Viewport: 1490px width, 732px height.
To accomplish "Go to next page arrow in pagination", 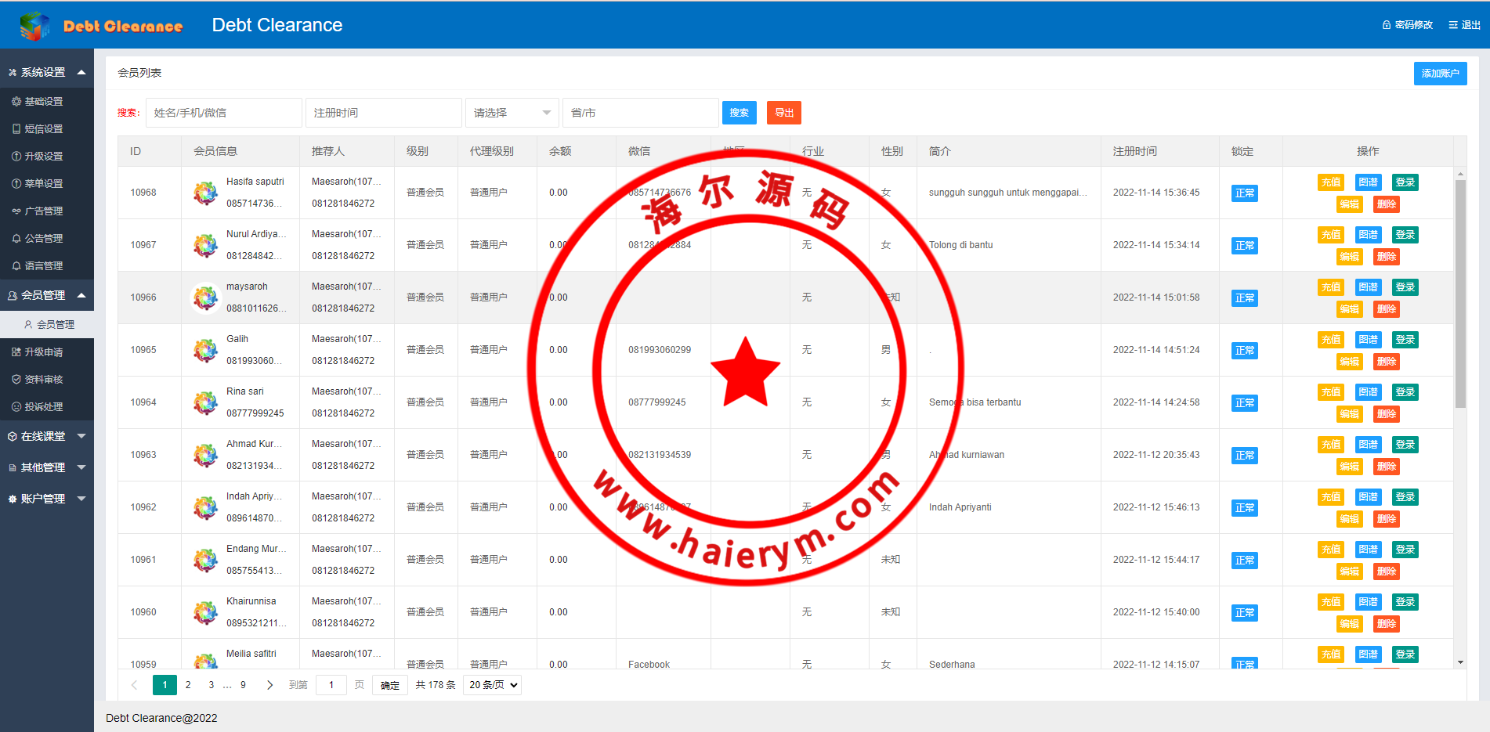I will 269,685.
